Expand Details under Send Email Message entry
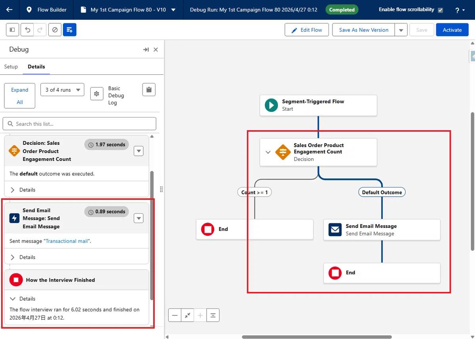The height and width of the screenshot is (339, 475). 23,257
